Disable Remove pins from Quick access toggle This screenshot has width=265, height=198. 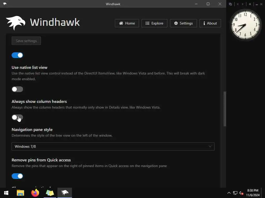pos(17,176)
